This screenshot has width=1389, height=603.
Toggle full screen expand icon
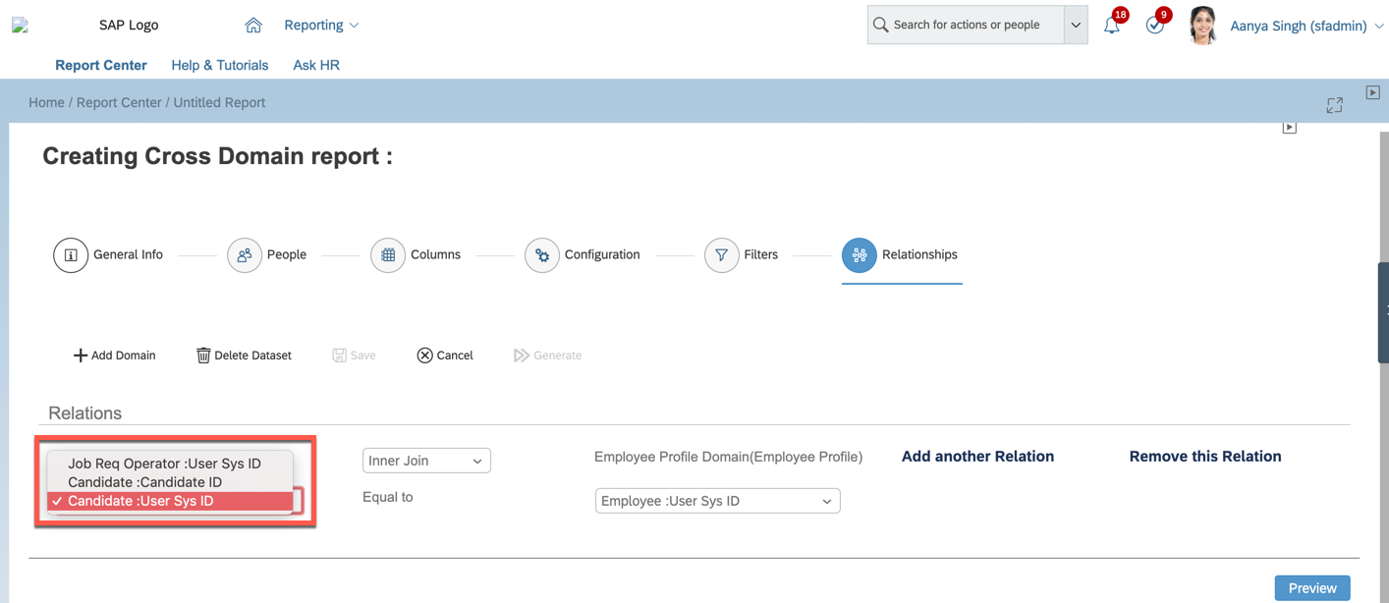(1334, 105)
